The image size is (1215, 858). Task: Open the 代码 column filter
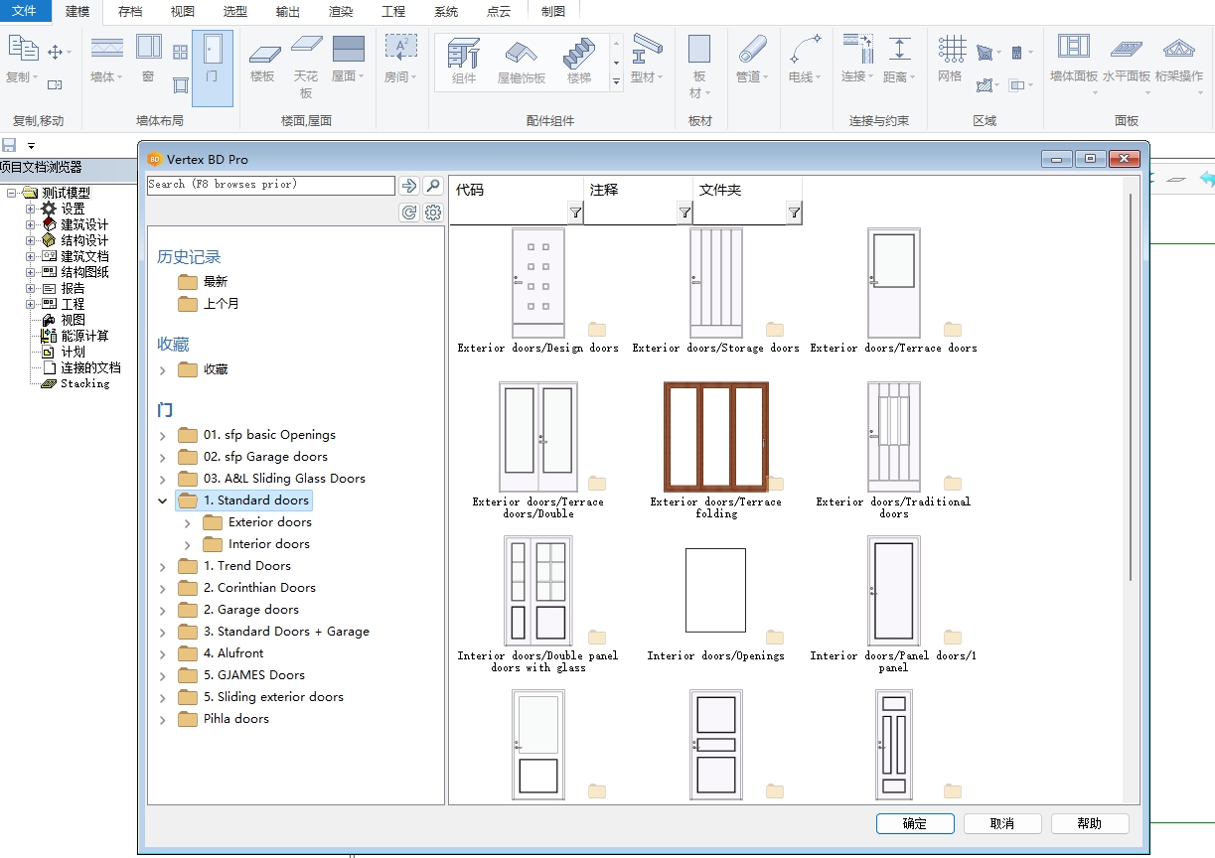click(x=575, y=213)
